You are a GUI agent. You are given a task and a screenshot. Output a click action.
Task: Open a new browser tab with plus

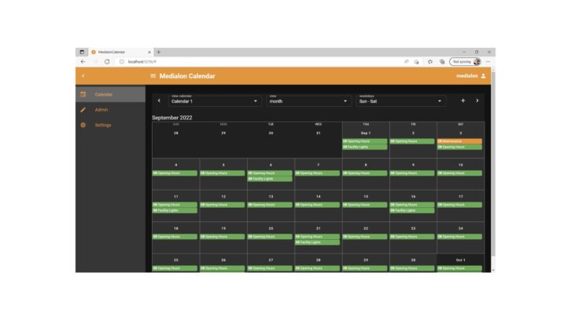tap(159, 52)
